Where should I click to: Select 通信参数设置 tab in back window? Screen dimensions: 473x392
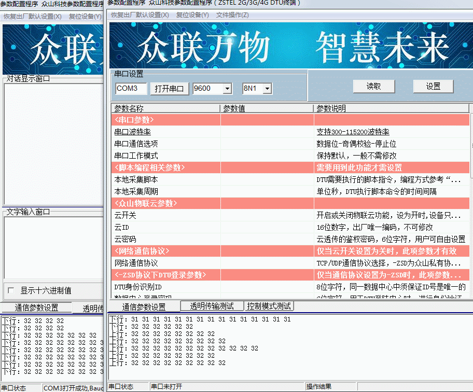point(36,307)
